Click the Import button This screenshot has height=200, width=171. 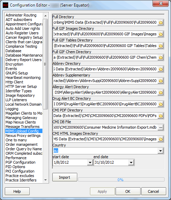pyautogui.click(x=65, y=177)
